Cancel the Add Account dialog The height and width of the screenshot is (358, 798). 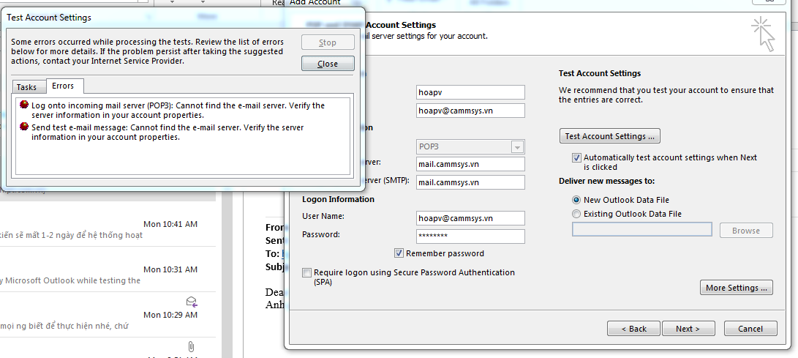pyautogui.click(x=750, y=329)
